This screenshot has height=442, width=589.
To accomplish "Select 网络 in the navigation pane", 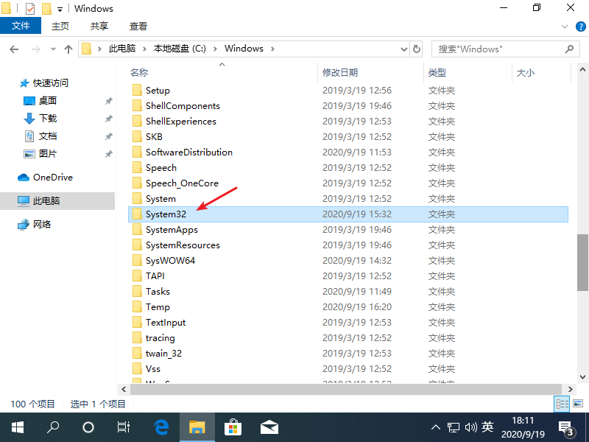I will [41, 225].
